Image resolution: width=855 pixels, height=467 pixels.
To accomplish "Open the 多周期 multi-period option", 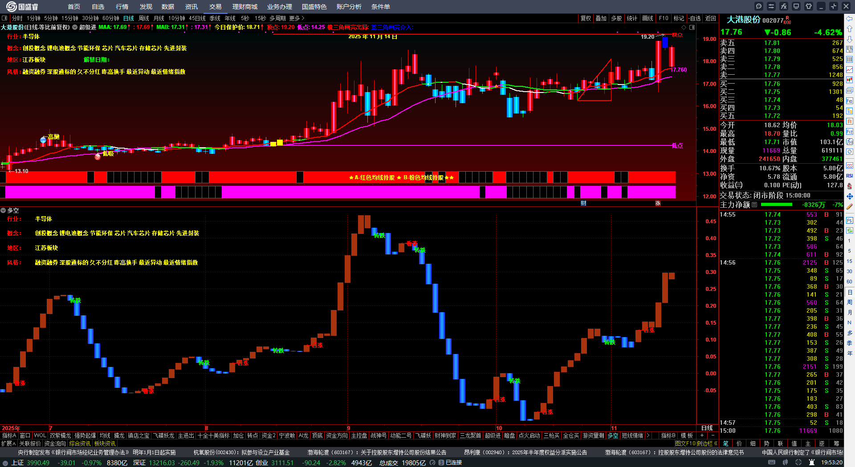I will tap(277, 18).
